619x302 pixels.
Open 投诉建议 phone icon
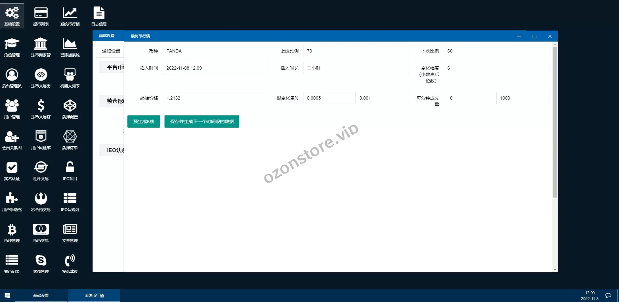70,263
